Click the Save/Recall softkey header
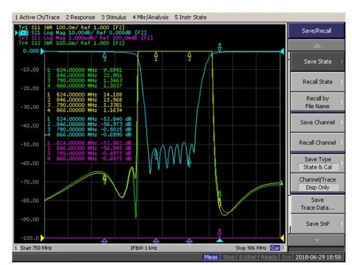This screenshot has height=265, width=352. pos(316,30)
